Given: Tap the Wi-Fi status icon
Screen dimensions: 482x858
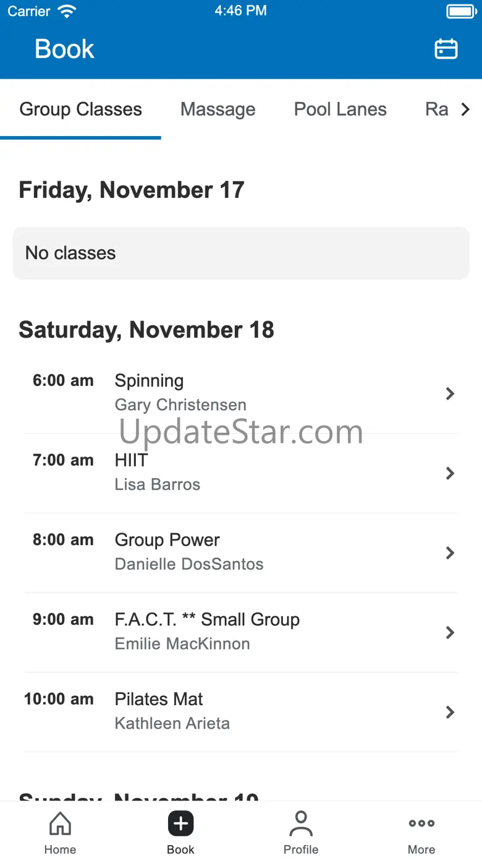Looking at the screenshot, I should click(67, 11).
